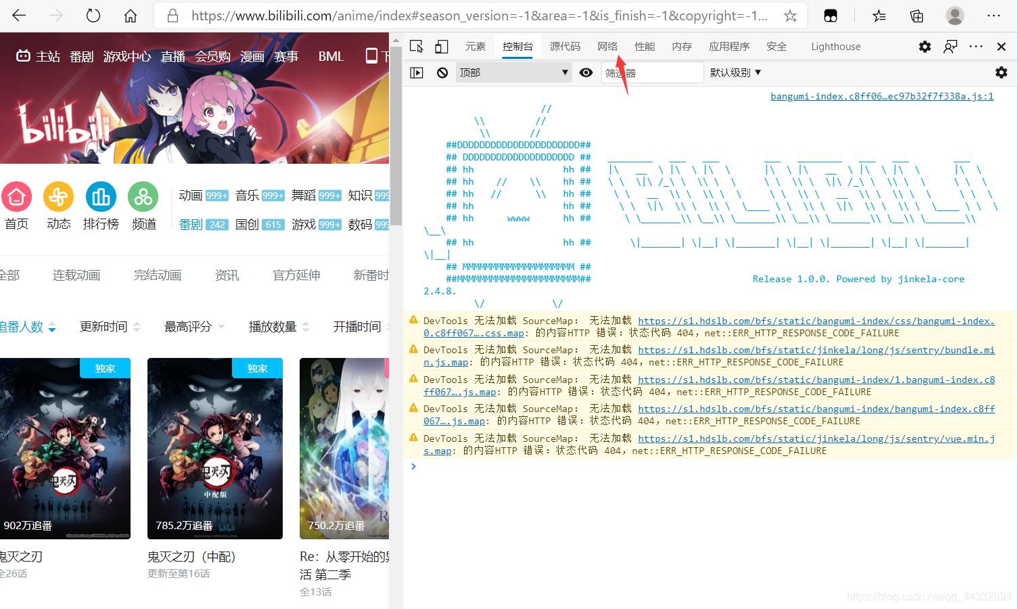Image resolution: width=1018 pixels, height=609 pixels.
Task: Select the 资讯 tab
Action: (x=227, y=275)
